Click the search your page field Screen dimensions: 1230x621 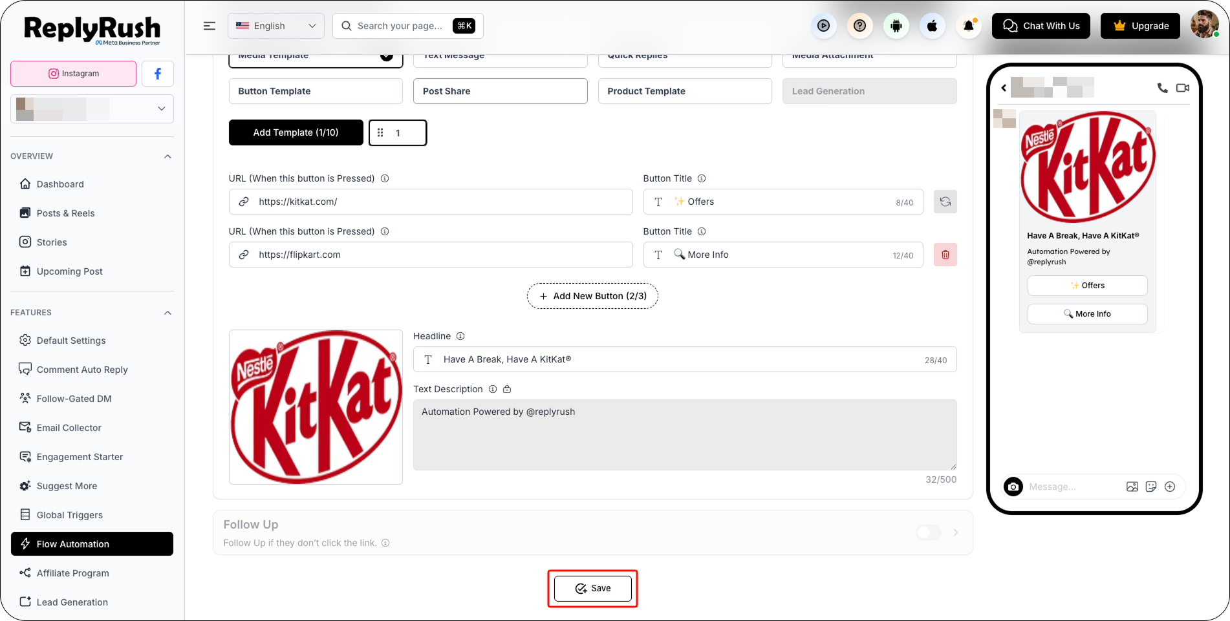[x=408, y=26]
